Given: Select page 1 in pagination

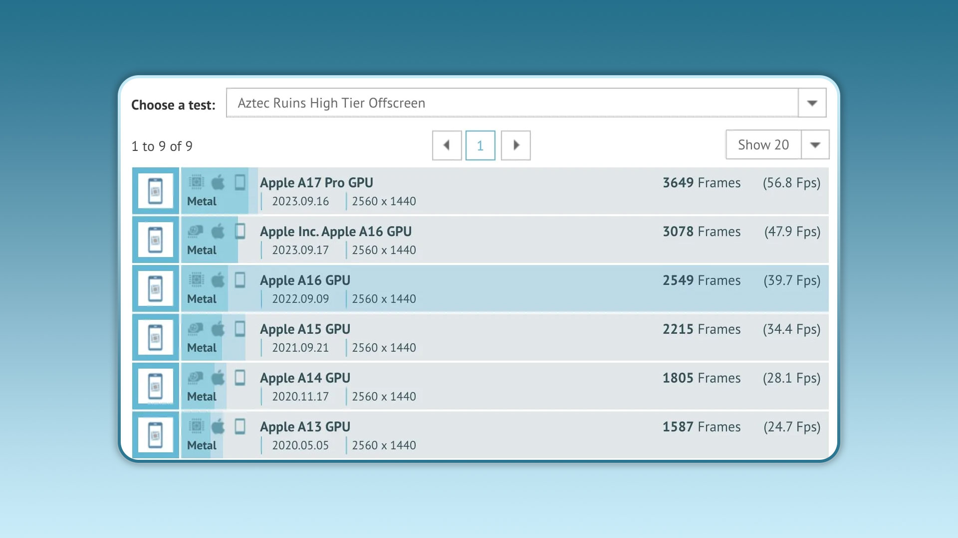Looking at the screenshot, I should coord(480,145).
